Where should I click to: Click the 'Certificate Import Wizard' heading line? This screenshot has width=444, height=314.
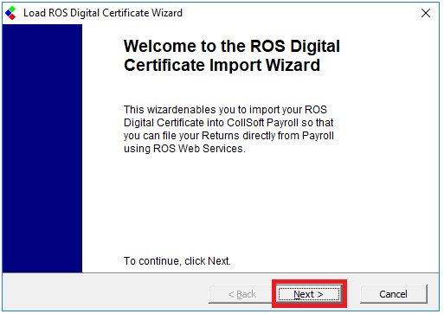(x=222, y=65)
